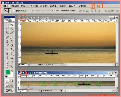Open the Layer menu
This screenshot has width=121, height=97.
coord(34,6)
